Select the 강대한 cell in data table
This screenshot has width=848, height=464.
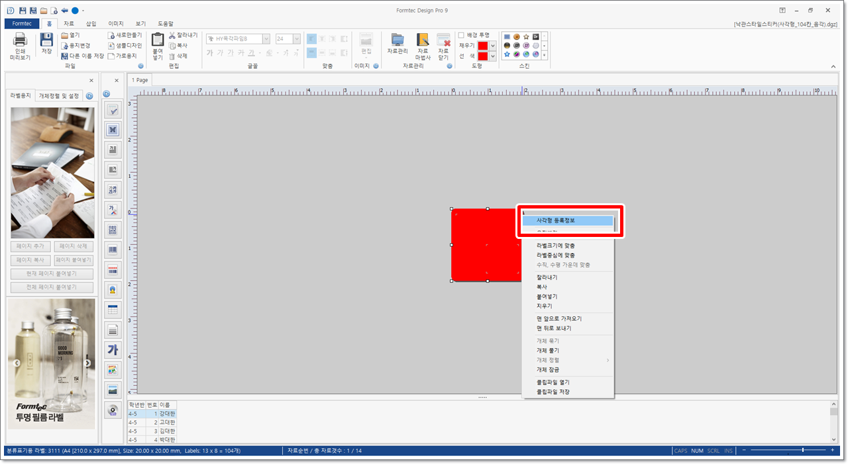click(x=168, y=414)
